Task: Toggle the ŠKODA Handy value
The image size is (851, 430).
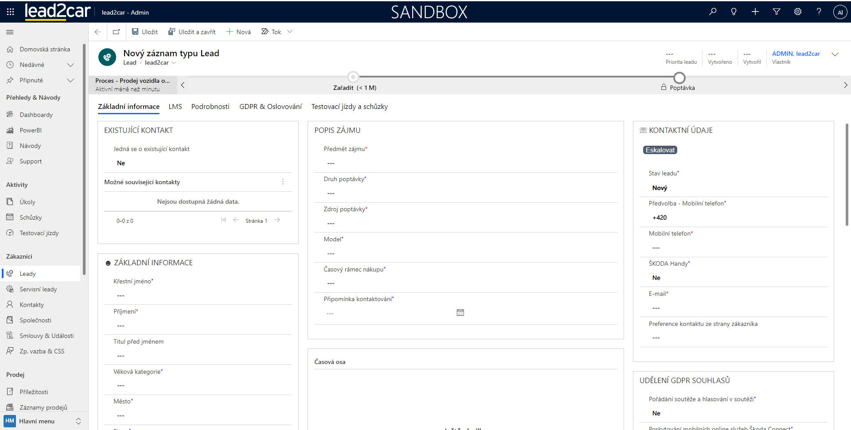Action: tap(656, 278)
